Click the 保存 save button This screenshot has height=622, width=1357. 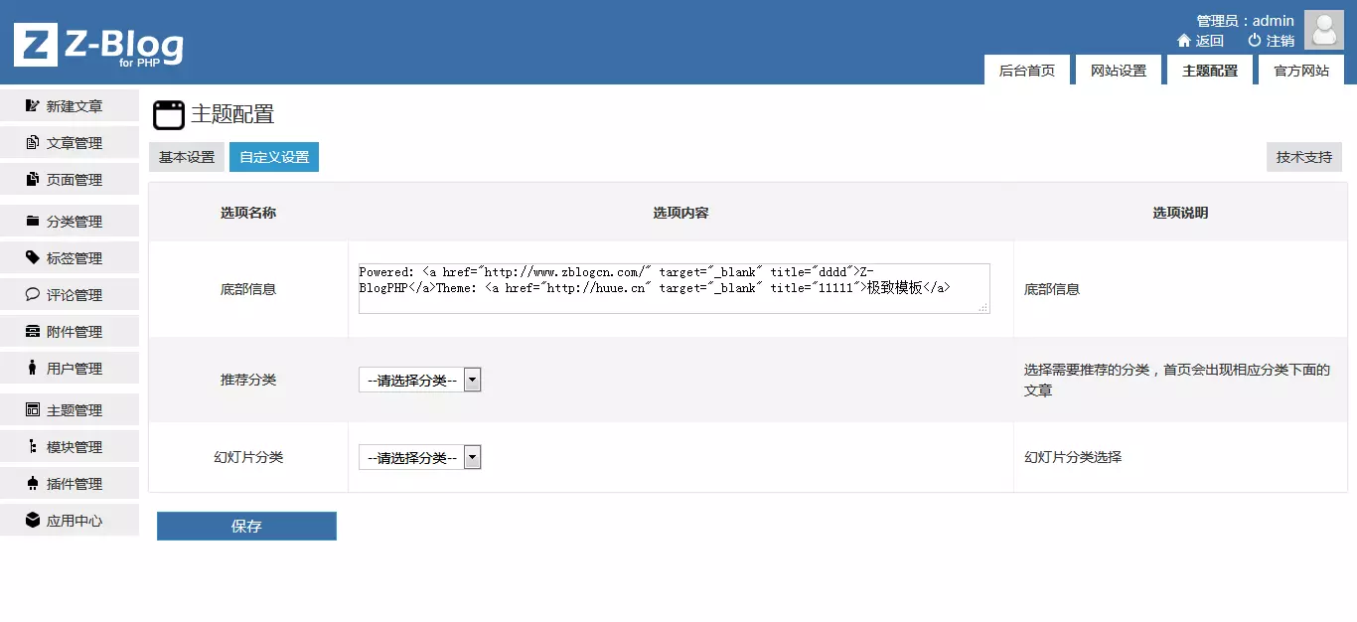245,526
